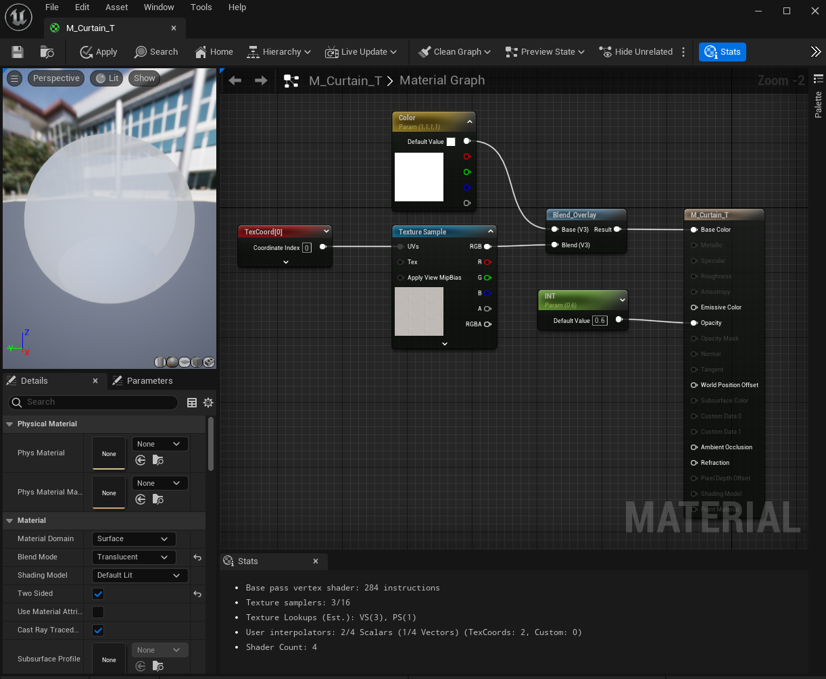The height and width of the screenshot is (679, 826).
Task: Open the Blend Mode dropdown
Action: (134, 557)
